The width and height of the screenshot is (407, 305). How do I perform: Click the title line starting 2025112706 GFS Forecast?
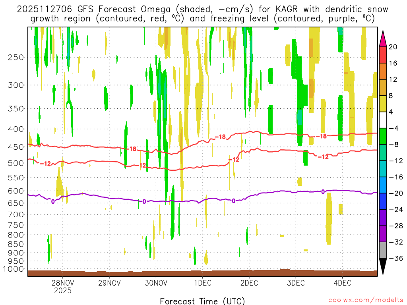coord(202,10)
